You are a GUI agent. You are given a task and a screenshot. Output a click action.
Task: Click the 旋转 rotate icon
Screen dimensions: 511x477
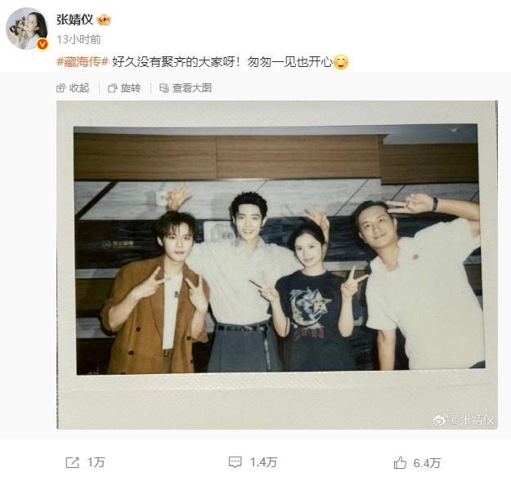tap(113, 88)
